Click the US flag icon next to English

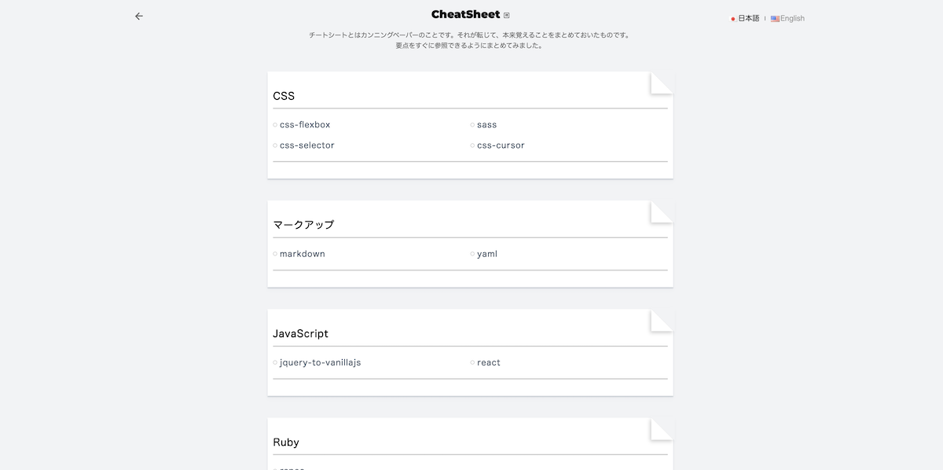[x=773, y=18]
